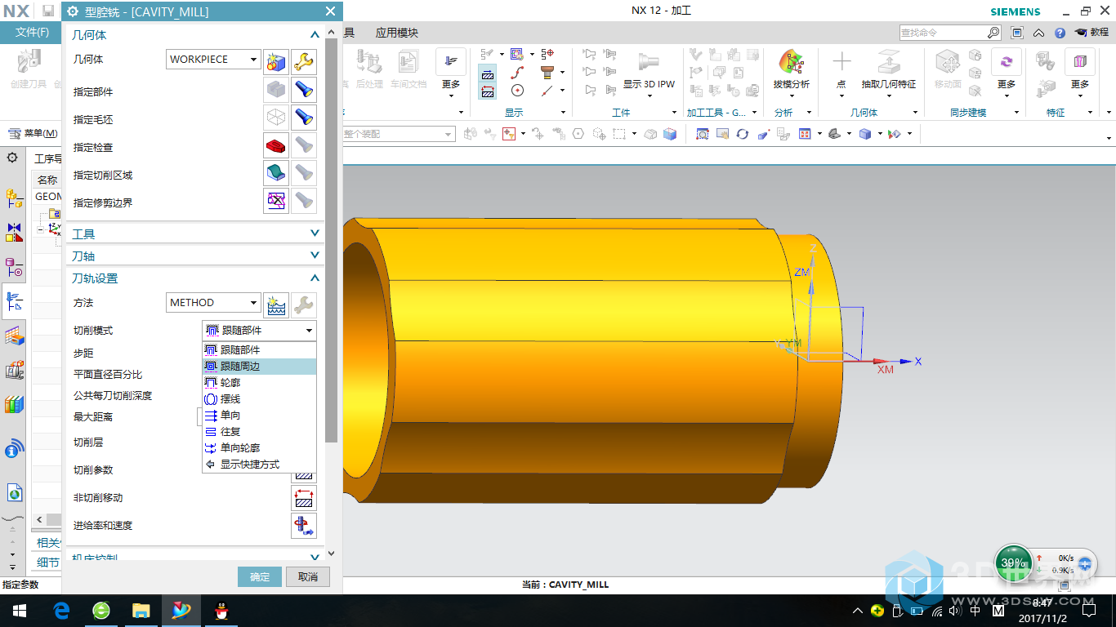
Task: Click the 切削模式 combo box showing 跟随部件
Action: click(259, 331)
